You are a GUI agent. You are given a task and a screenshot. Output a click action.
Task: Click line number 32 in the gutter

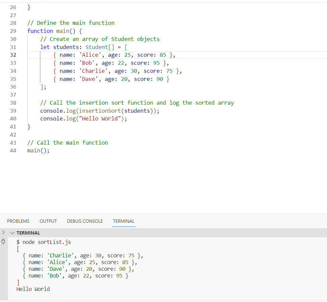[13, 55]
